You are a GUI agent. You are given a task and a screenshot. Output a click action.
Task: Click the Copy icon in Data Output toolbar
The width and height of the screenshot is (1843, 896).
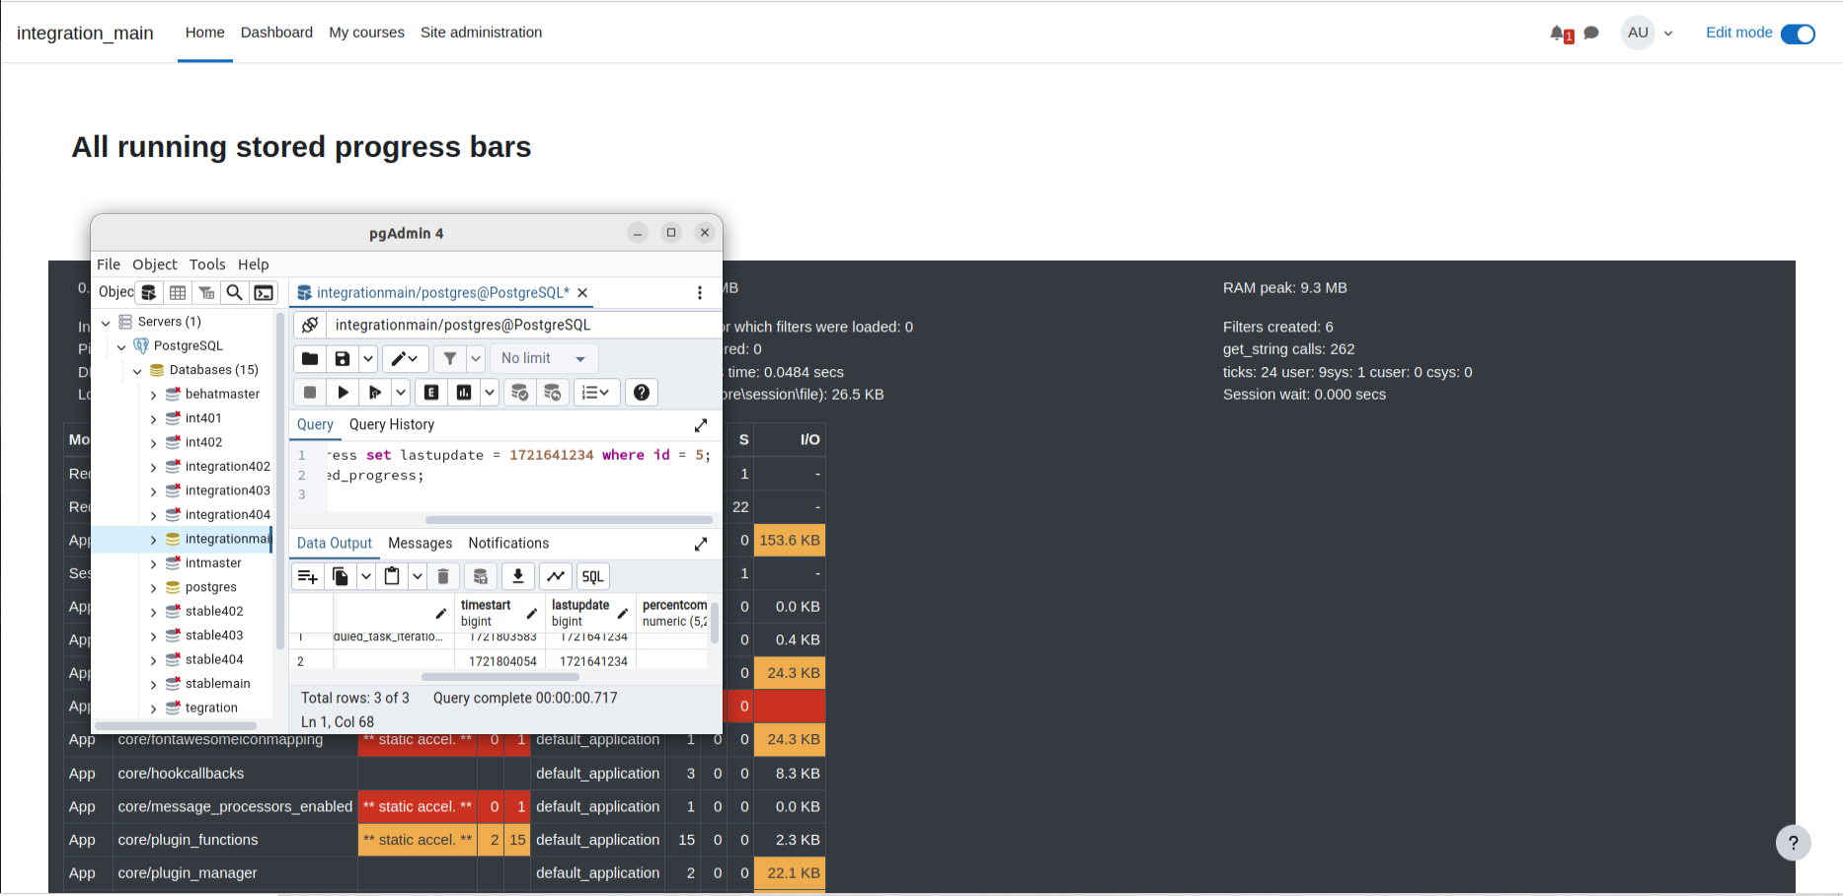[341, 576]
